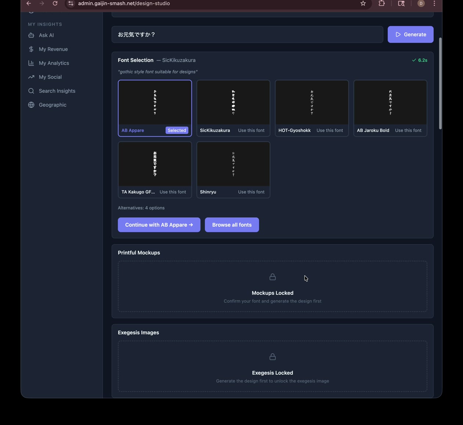Viewport: 463px width, 425px height.
Task: Open My Revenue in sidebar
Action: [x=53, y=49]
